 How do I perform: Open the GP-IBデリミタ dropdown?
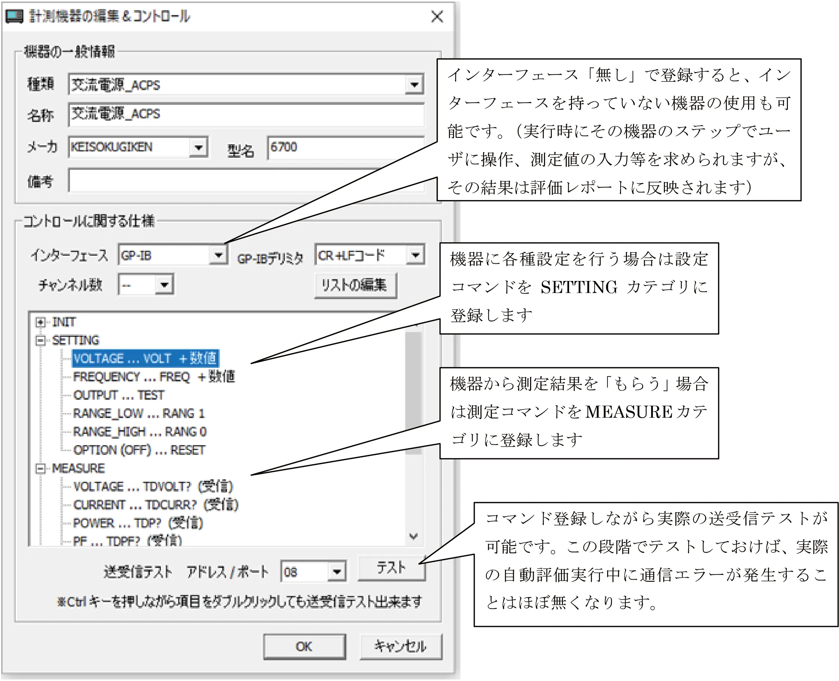click(415, 255)
